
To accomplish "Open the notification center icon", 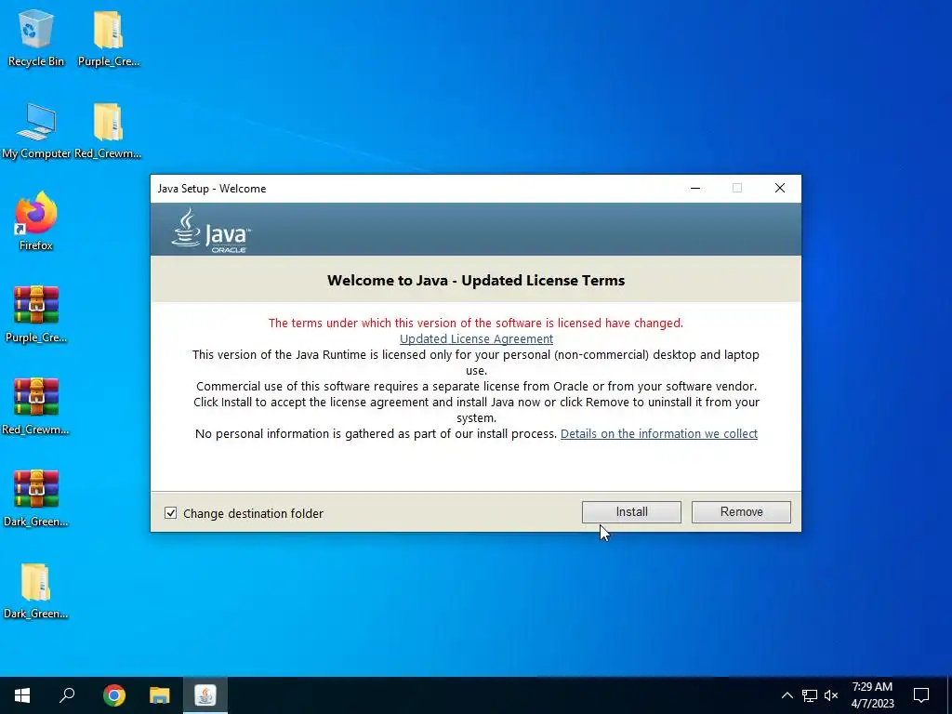I will coord(921,695).
